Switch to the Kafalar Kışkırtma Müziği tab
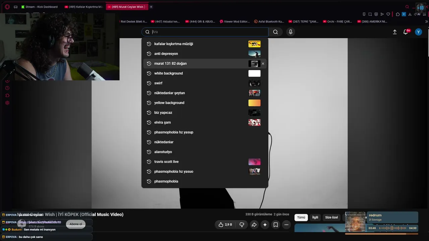429x241 pixels. click(84, 7)
